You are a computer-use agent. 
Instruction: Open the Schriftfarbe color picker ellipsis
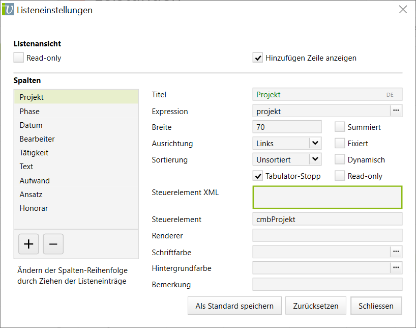click(x=396, y=252)
